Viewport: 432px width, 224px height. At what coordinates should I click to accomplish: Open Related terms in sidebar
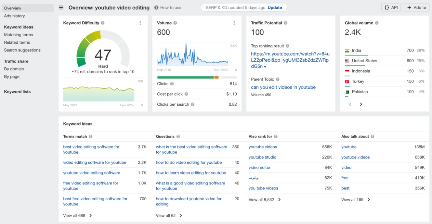17,42
